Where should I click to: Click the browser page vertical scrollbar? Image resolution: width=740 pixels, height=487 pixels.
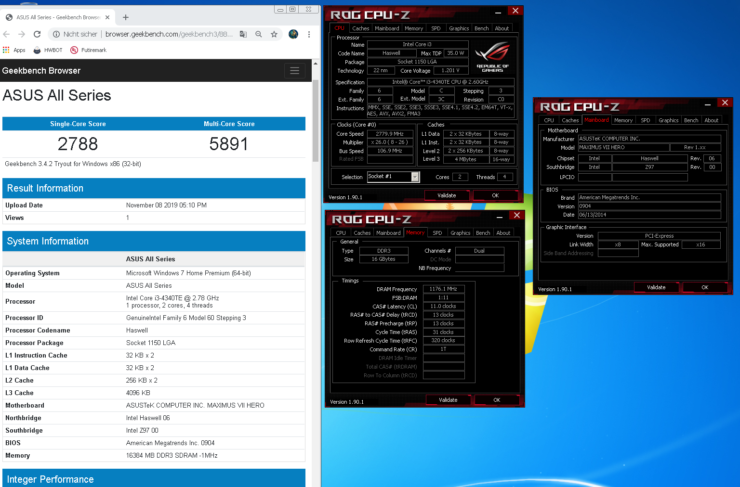316,120
